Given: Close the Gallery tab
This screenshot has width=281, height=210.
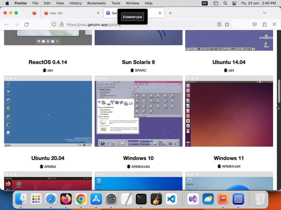Looking at the screenshot, I should pos(160,13).
